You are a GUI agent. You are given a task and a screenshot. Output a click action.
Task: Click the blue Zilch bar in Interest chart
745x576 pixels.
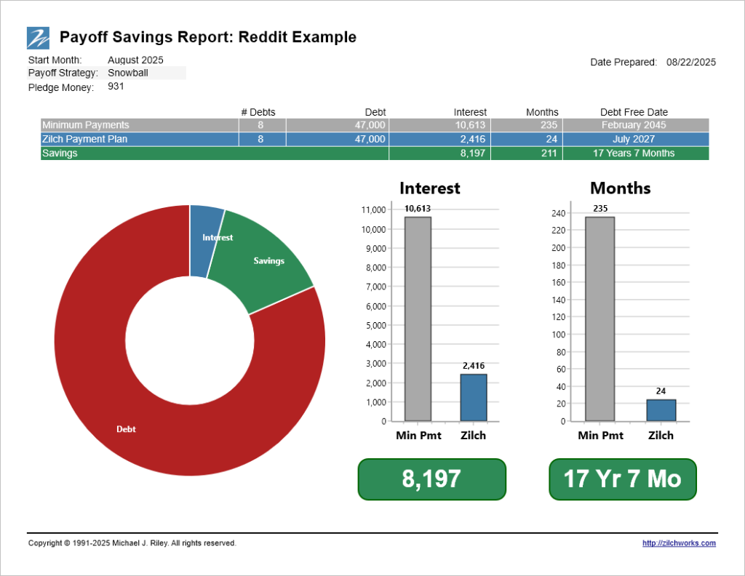(x=474, y=397)
